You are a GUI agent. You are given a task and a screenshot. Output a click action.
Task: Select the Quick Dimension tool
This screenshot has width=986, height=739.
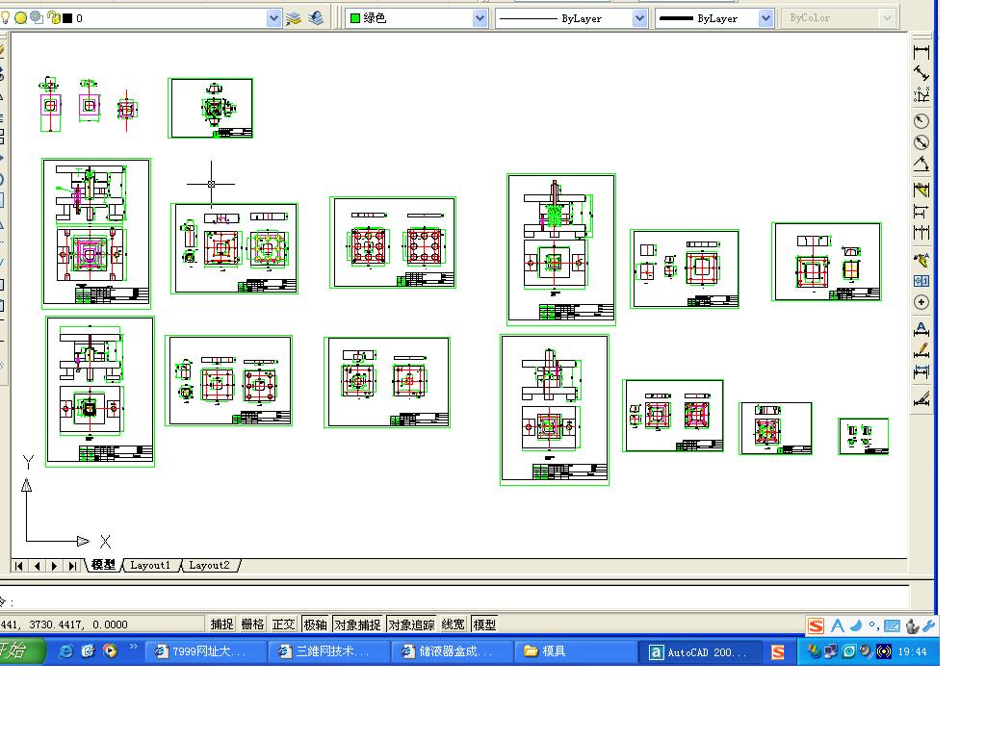pyautogui.click(x=921, y=190)
